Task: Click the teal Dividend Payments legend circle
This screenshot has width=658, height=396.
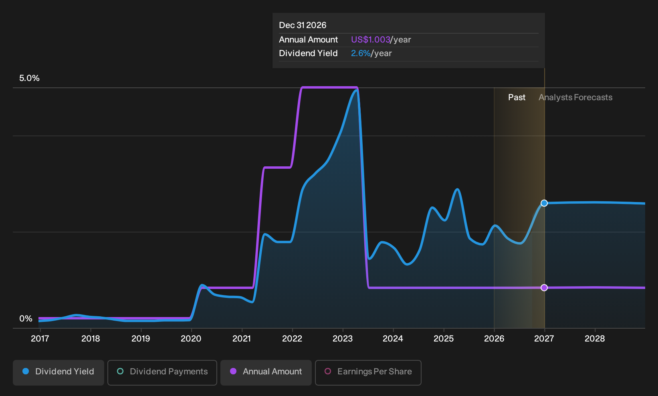Action: (120, 371)
